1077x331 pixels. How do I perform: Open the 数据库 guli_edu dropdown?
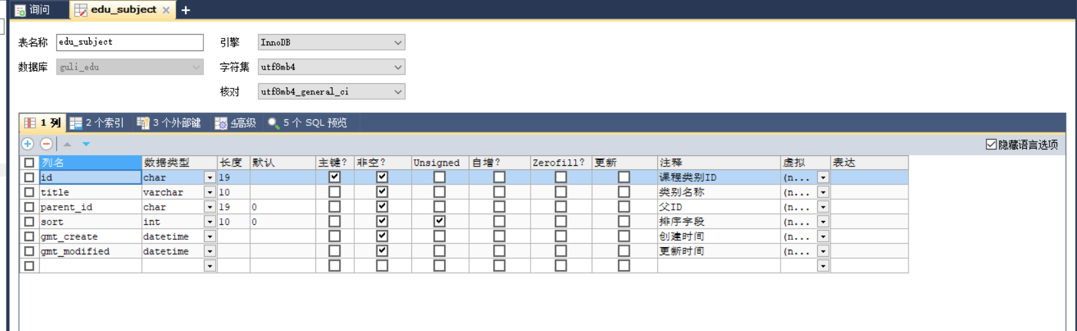pyautogui.click(x=130, y=67)
